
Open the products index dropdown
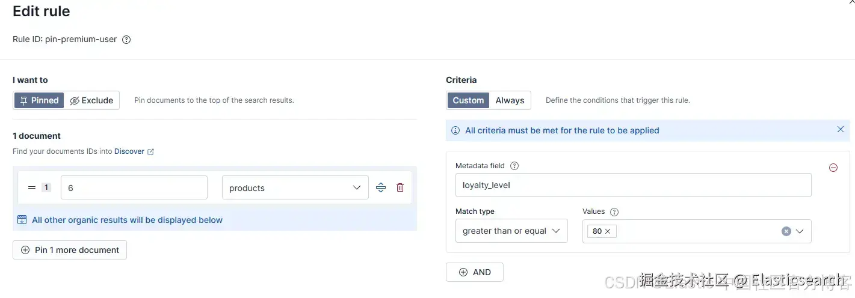[295, 187]
